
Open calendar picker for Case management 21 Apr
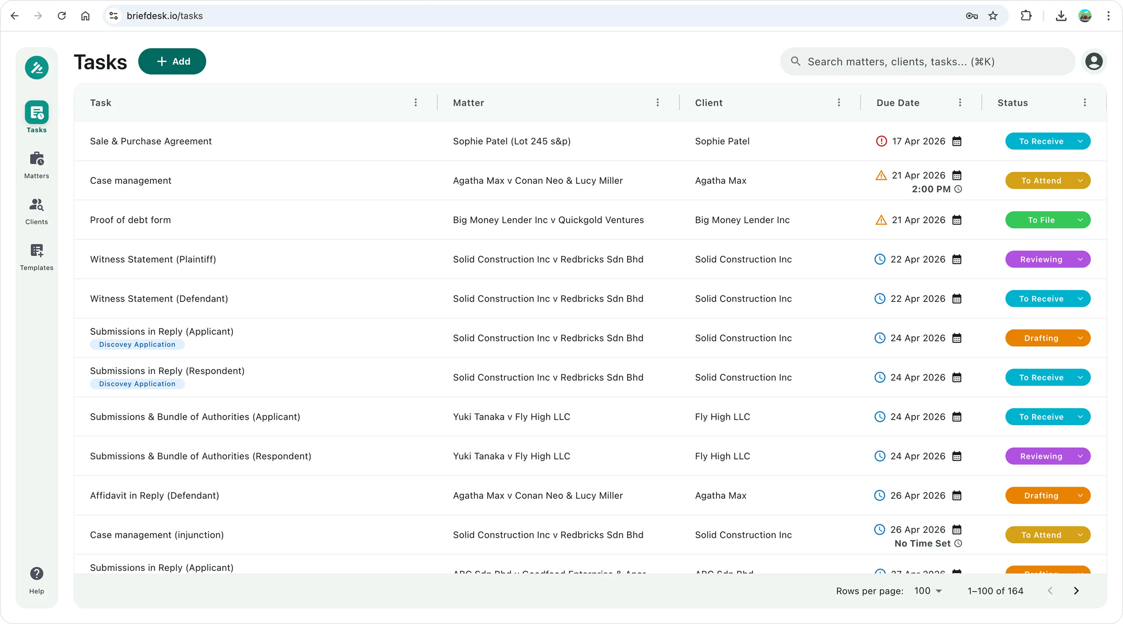coord(957,175)
